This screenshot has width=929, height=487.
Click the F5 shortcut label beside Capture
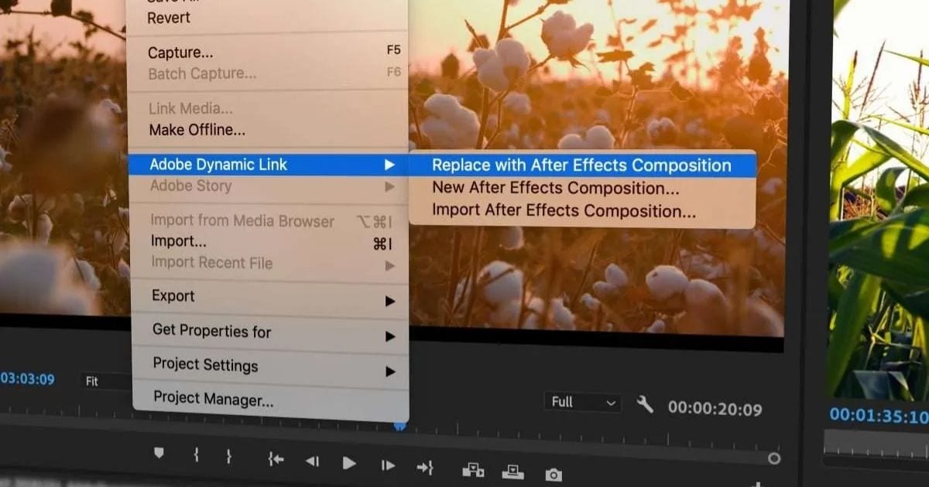(393, 50)
